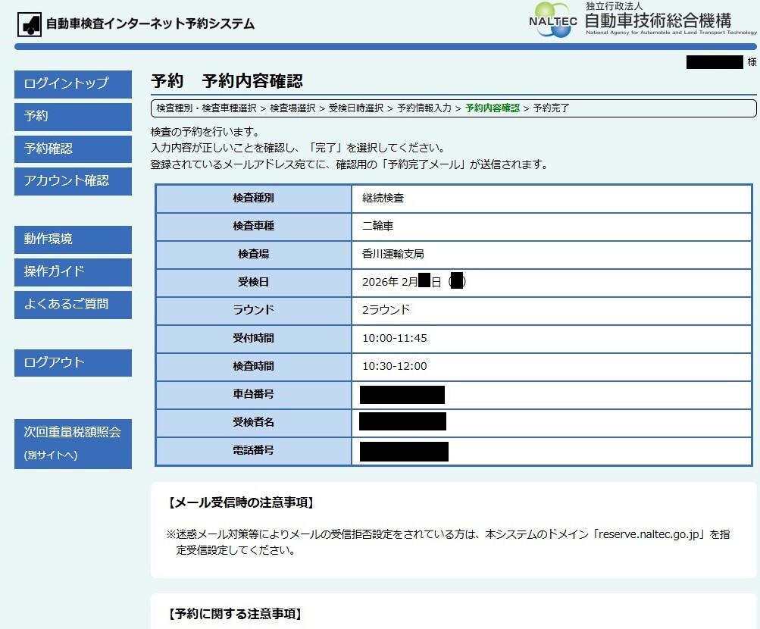Click the 検査車種 row label
Screen dimensions: 760x629
254,227
